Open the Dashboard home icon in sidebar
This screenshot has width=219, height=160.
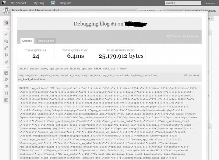(6, 23)
